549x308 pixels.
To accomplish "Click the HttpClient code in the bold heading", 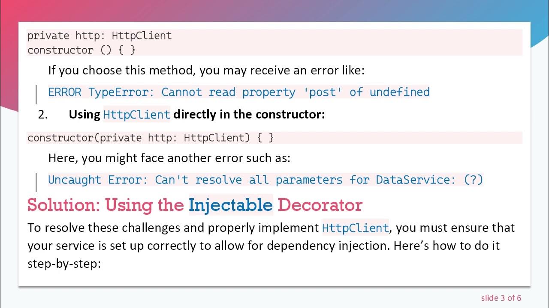I will click(x=137, y=115).
